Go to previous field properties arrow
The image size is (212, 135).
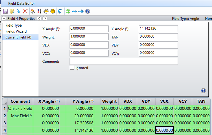(x=39, y=18)
